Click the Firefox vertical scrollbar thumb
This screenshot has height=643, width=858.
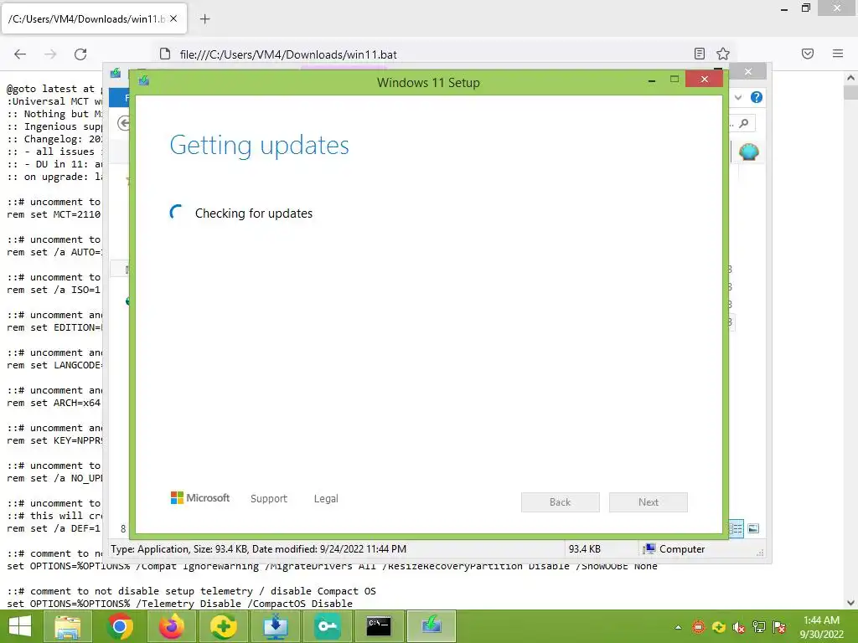[851, 92]
